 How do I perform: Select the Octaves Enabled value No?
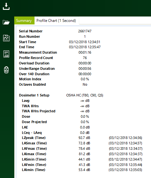coord(85,85)
